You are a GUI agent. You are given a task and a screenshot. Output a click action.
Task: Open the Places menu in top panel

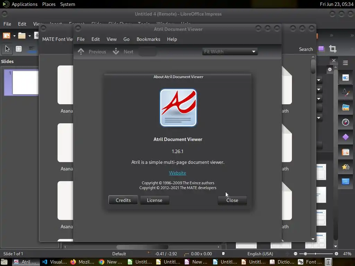[49, 4]
